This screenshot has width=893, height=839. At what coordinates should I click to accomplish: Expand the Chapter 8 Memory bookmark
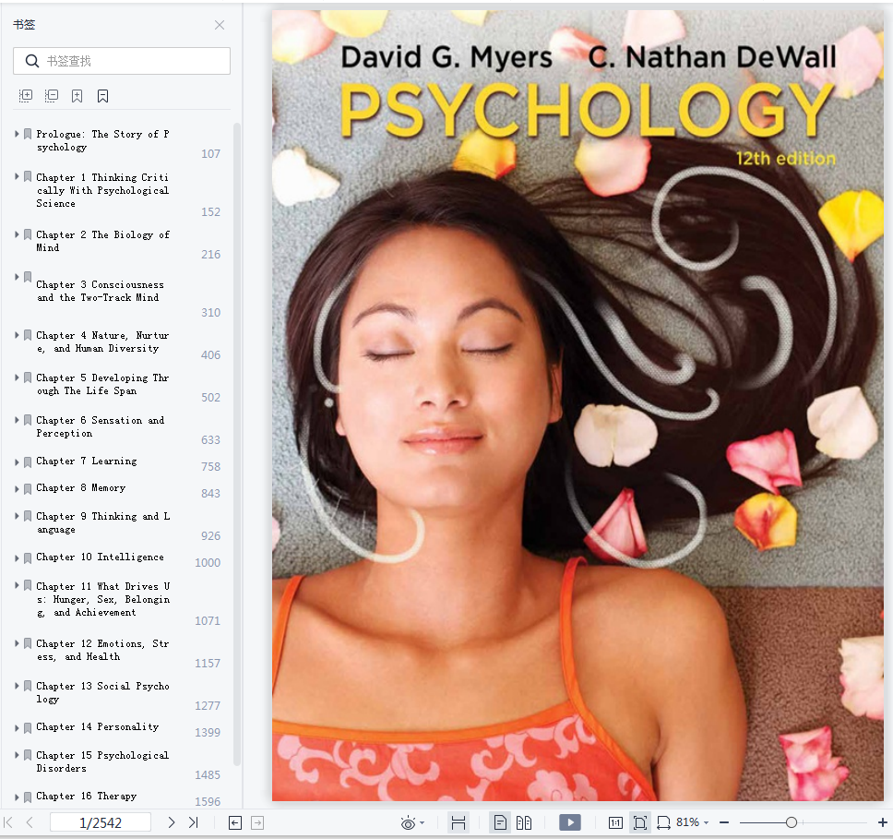[17, 488]
